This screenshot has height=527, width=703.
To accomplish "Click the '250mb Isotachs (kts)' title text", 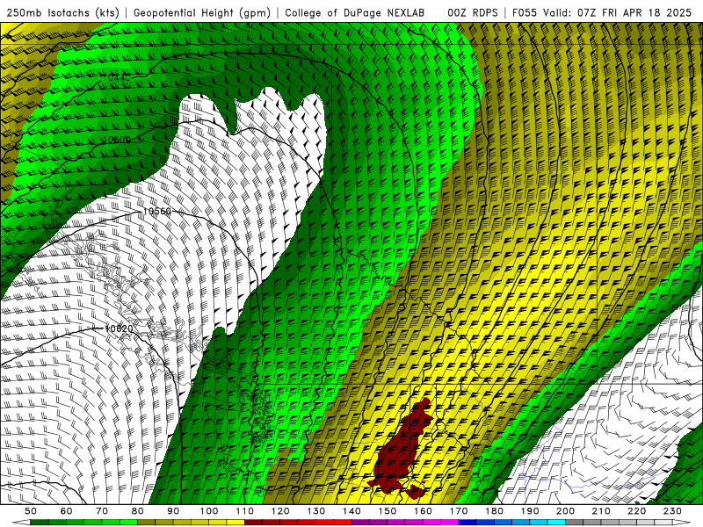I will (62, 12).
